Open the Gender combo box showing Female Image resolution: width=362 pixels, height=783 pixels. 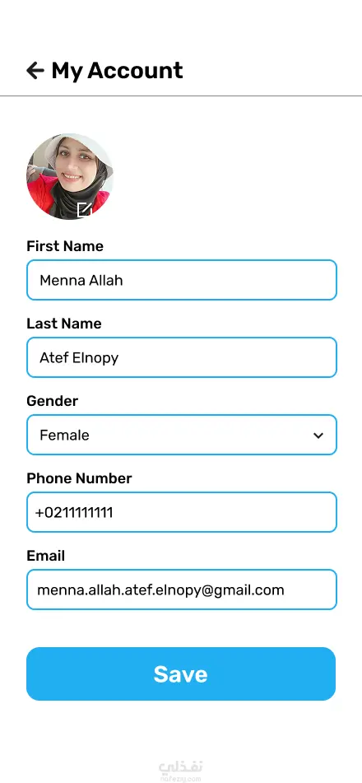coord(182,435)
